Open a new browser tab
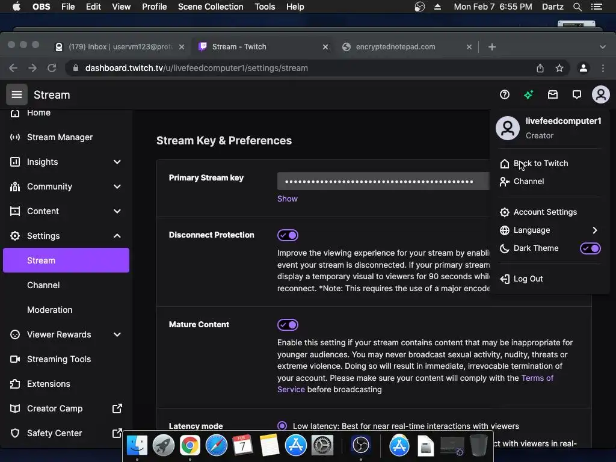This screenshot has height=462, width=616. 492,47
